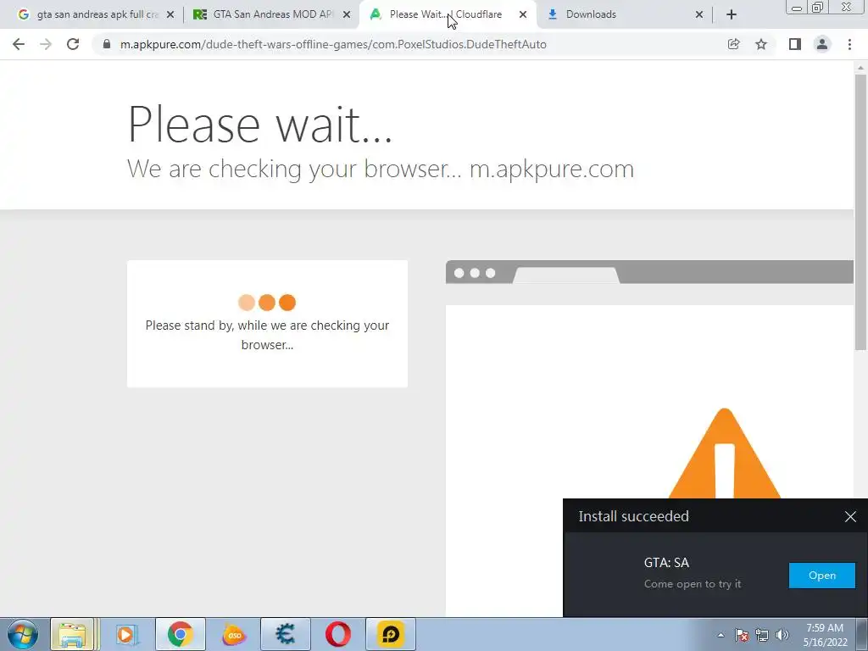Image resolution: width=868 pixels, height=651 pixels.
Task: Share this page via share icon
Action: (x=733, y=44)
